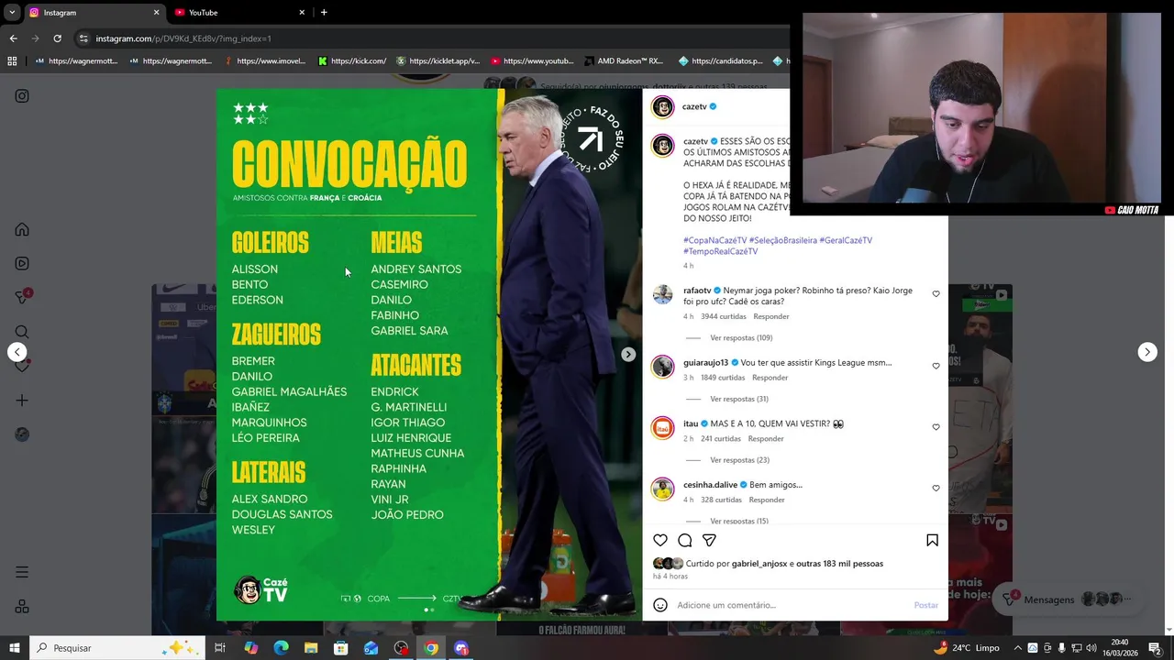
Task: Open the AMD Radeon RX bookmark
Action: point(622,61)
